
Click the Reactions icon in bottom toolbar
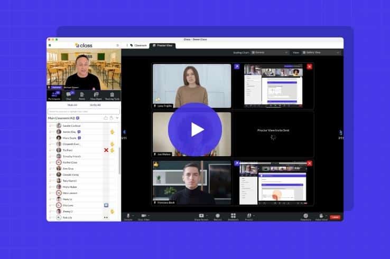point(305,216)
